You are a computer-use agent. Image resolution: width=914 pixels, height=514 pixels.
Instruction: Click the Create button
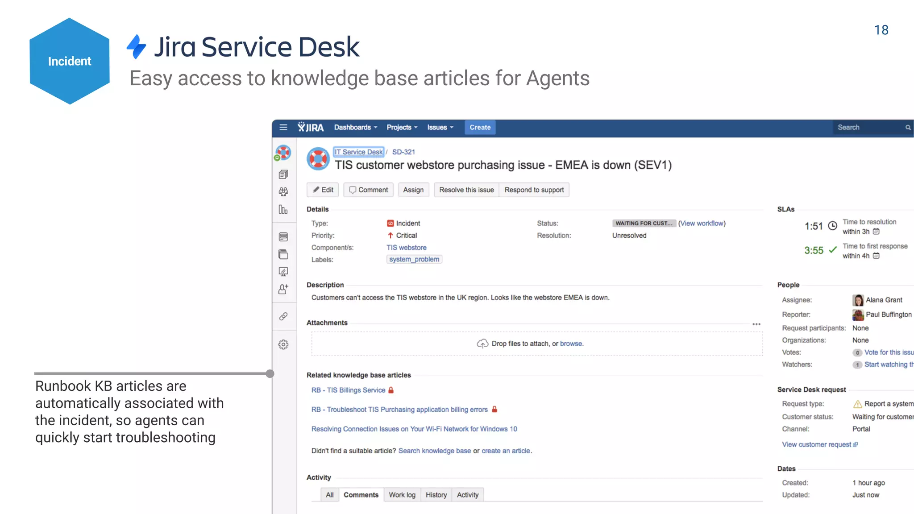480,128
